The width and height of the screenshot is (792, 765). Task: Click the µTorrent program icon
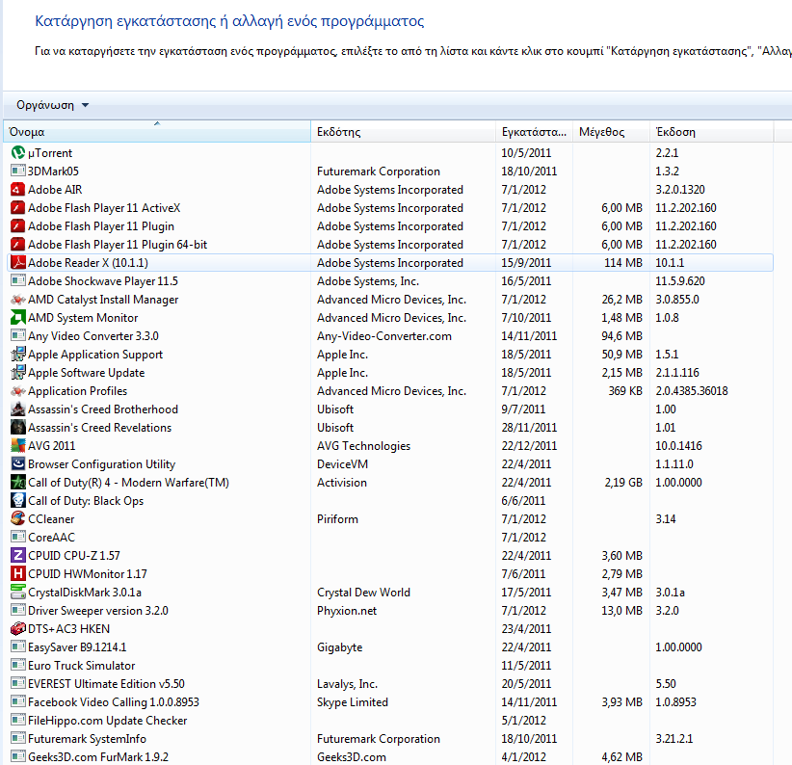click(x=18, y=152)
